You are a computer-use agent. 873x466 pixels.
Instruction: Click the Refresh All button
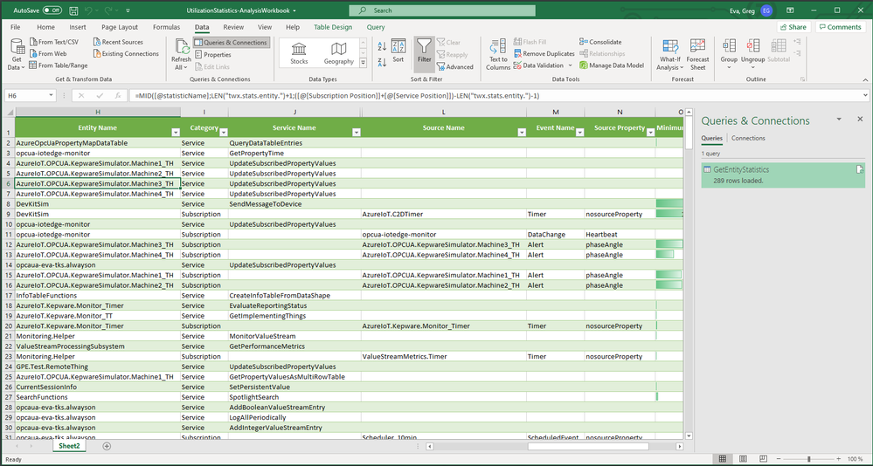(x=181, y=55)
